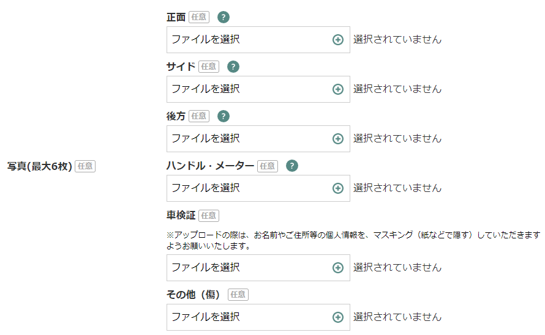The height and width of the screenshot is (335, 545).
Task: Click the help icon next to サイド
Action: point(233,67)
